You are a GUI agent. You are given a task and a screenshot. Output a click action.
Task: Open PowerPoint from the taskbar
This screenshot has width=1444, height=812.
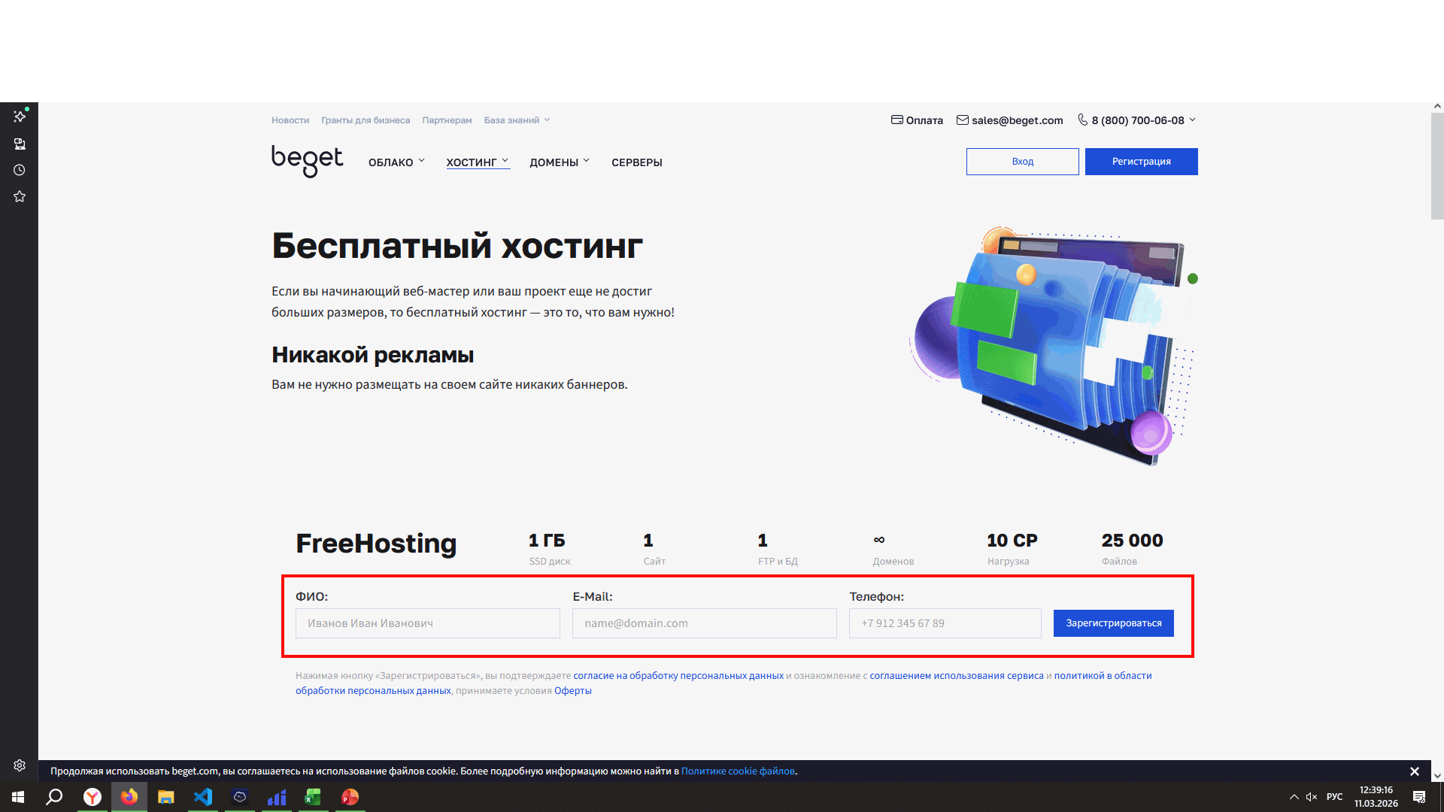pyautogui.click(x=350, y=797)
